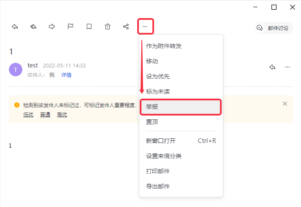Minimize the mail window
Screen dimensions: 301x207
[x=255, y=7]
